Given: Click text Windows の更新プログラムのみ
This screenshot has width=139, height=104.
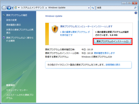Looking at the screenshot, I should coord(97,57).
